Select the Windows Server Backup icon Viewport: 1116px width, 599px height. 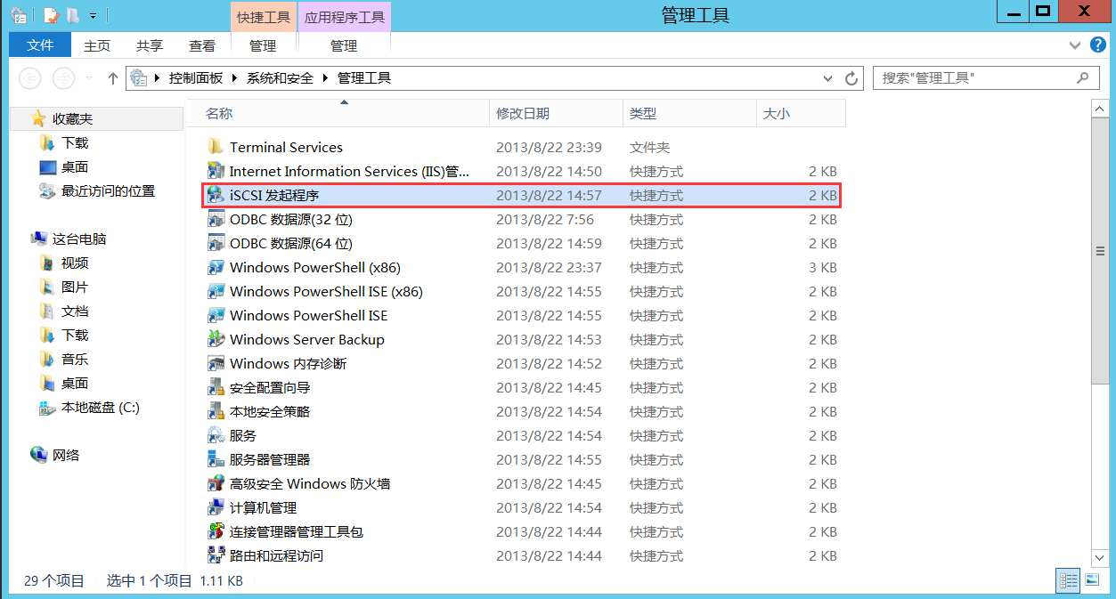pyautogui.click(x=215, y=339)
